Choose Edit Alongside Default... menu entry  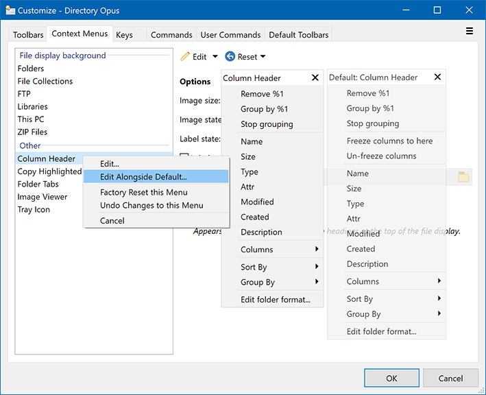(x=156, y=177)
